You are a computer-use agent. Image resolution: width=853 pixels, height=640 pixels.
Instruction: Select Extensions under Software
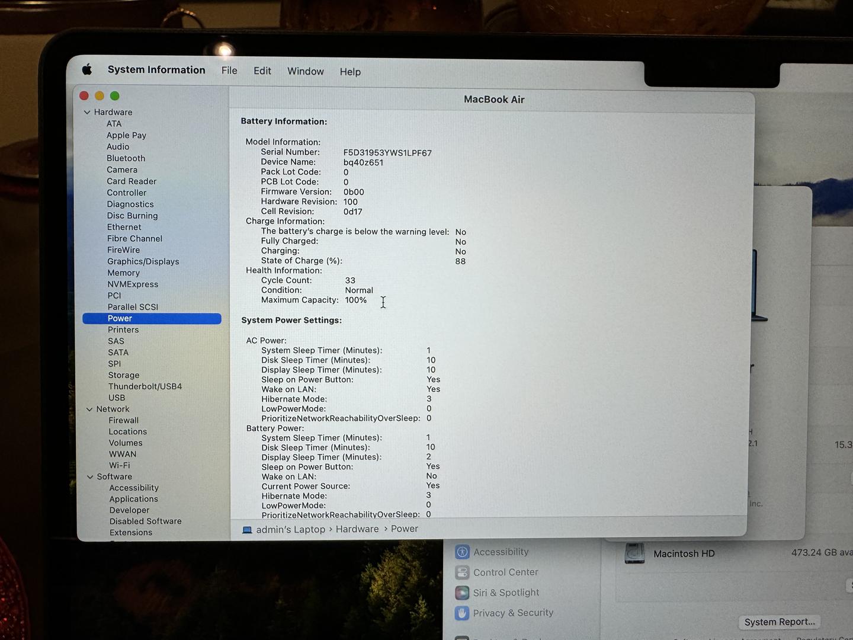pyautogui.click(x=131, y=533)
